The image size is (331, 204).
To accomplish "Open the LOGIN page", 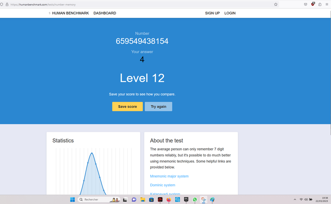I will tap(230, 13).
